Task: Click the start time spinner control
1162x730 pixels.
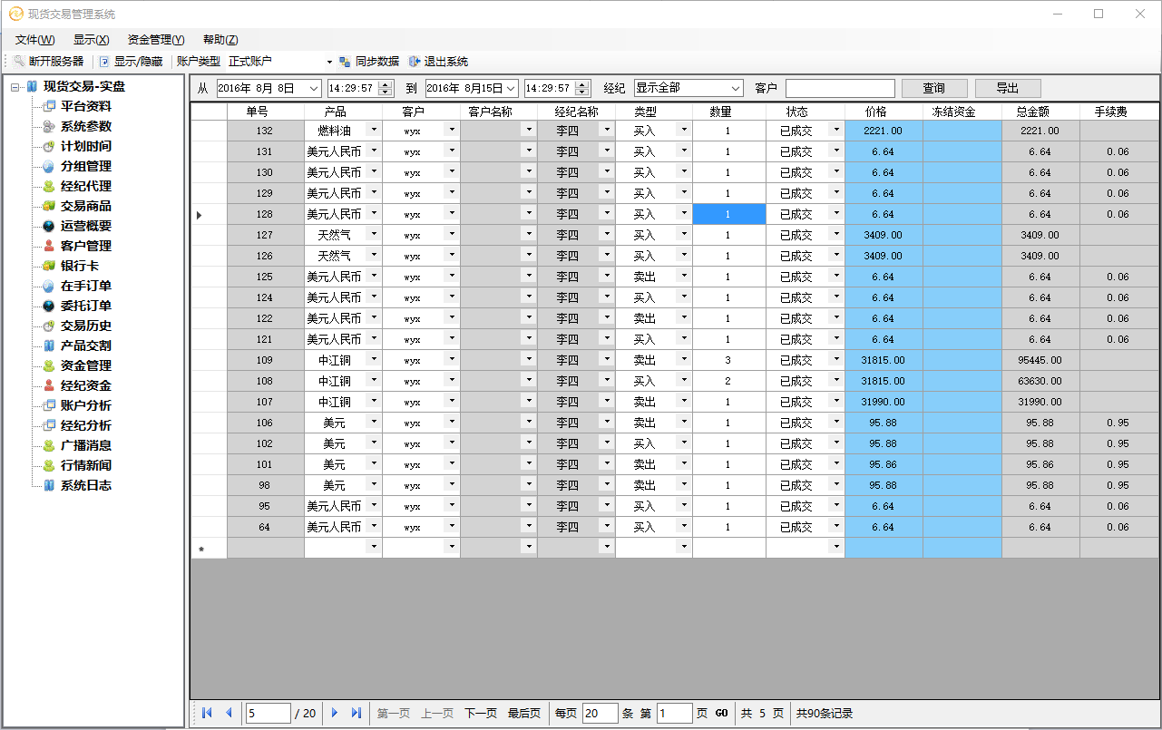Action: coord(386,88)
